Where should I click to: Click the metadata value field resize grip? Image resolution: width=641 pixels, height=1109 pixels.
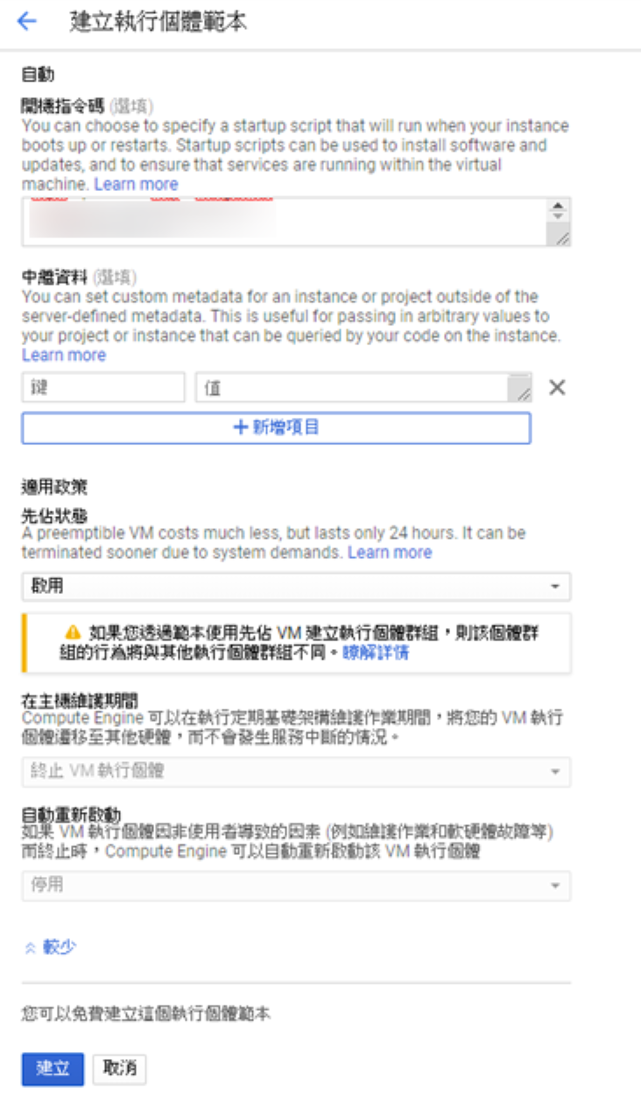(523, 393)
